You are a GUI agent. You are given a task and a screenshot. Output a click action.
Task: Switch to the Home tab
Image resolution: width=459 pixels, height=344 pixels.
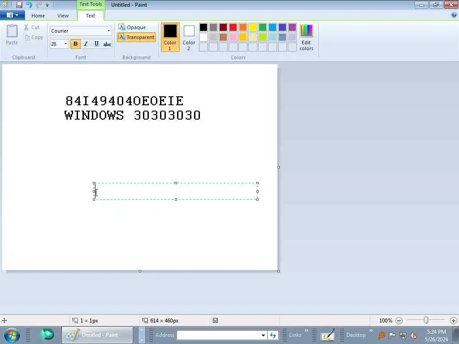(38, 16)
